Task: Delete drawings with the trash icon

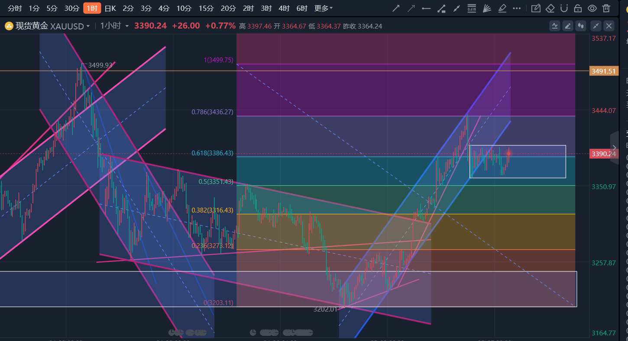Action: point(606,8)
